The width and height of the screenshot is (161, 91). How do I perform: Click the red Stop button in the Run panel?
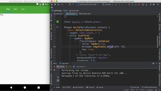(x=54, y=67)
